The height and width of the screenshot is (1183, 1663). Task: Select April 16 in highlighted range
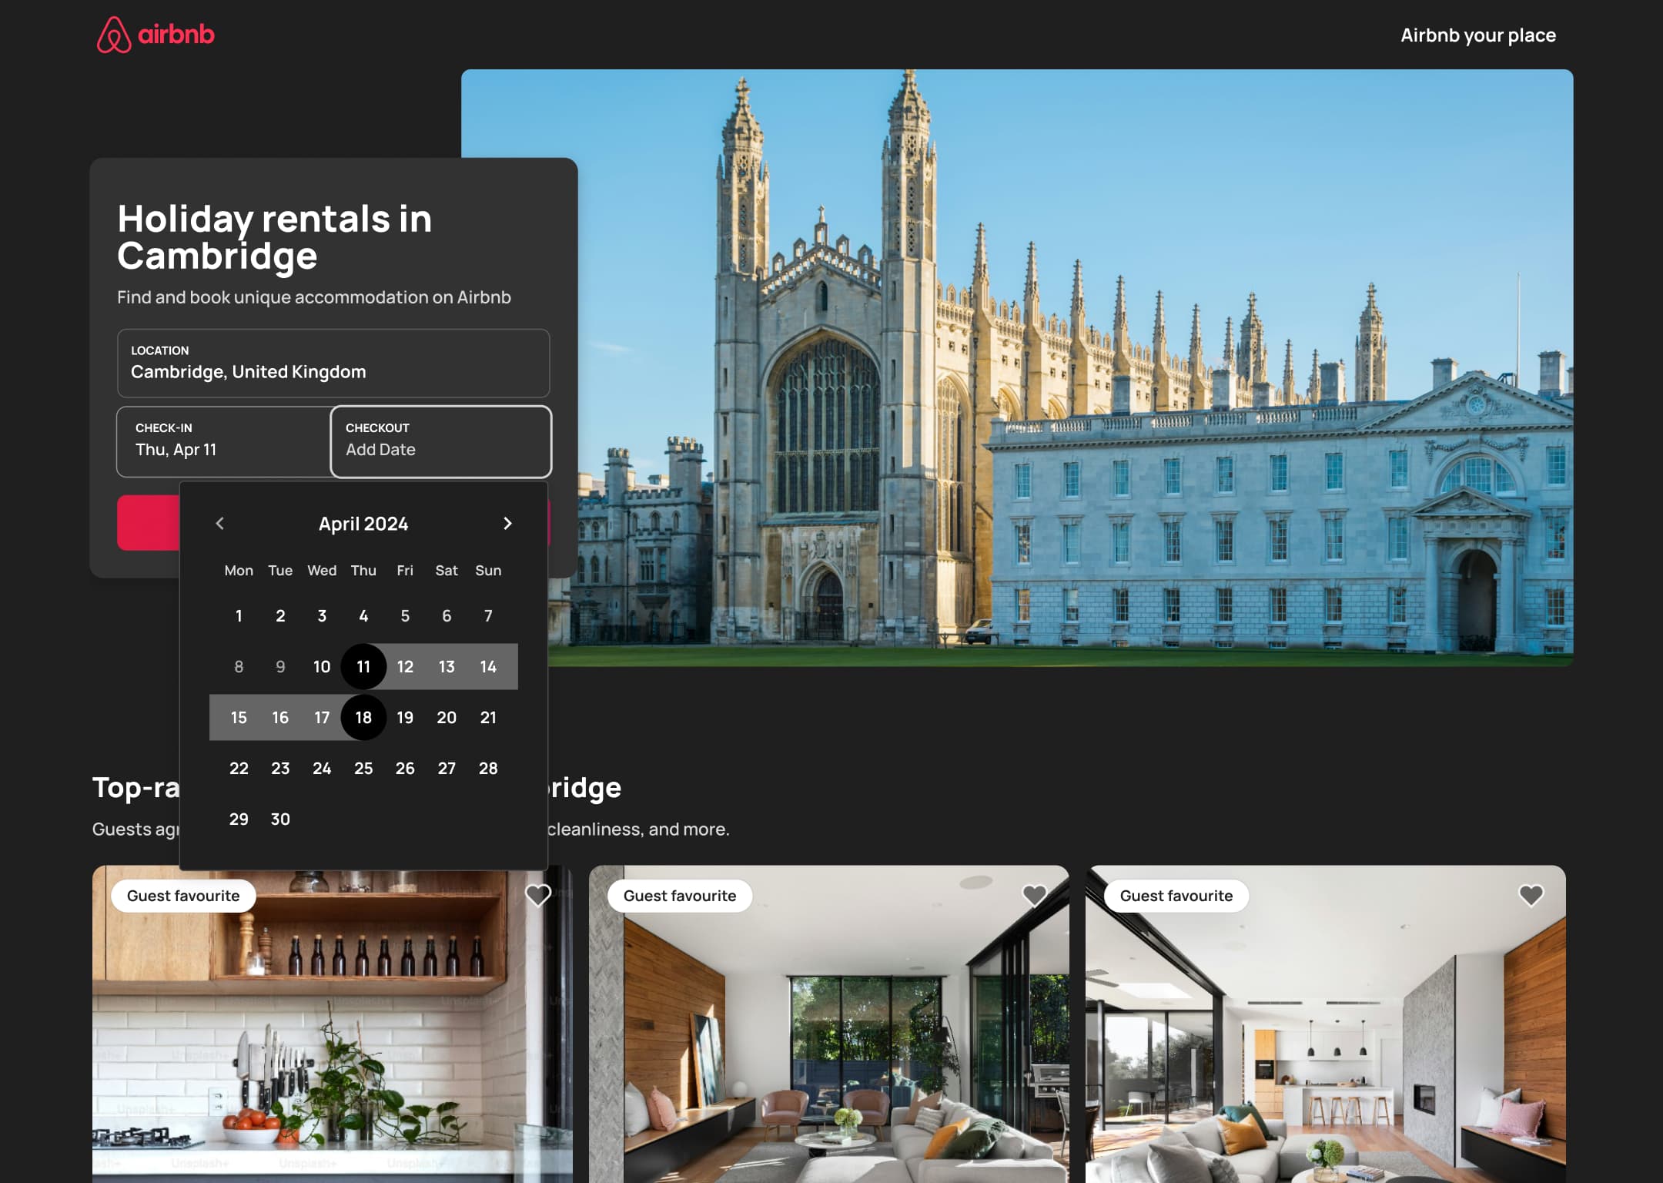coord(280,717)
